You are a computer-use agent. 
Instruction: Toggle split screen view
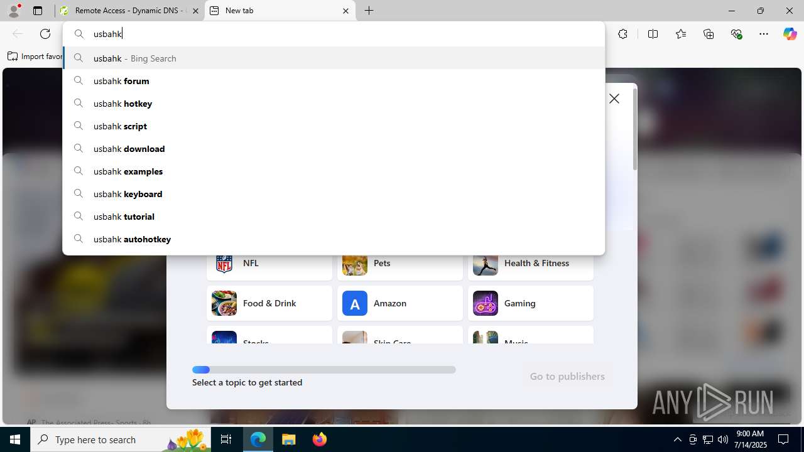point(653,34)
